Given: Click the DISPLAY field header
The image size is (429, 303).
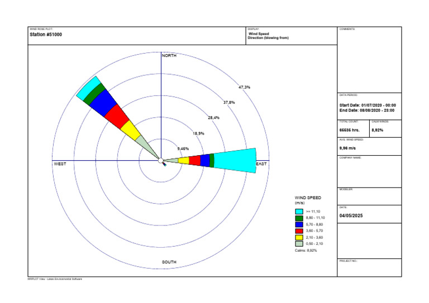Looking at the screenshot, I should coord(253,29).
